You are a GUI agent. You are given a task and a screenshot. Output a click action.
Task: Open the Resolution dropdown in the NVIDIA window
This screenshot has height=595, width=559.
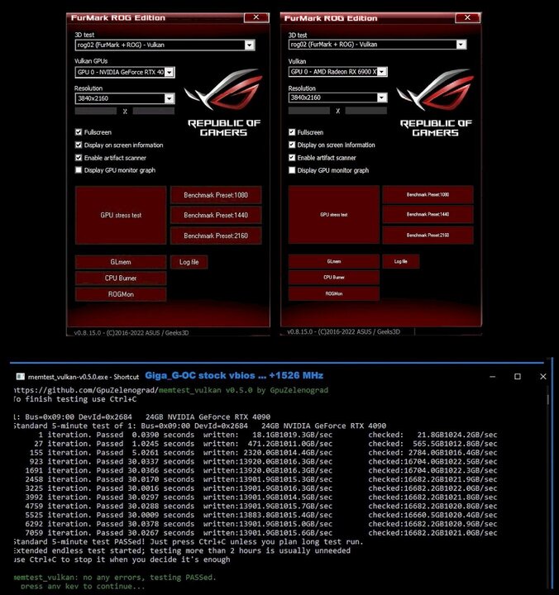170,98
